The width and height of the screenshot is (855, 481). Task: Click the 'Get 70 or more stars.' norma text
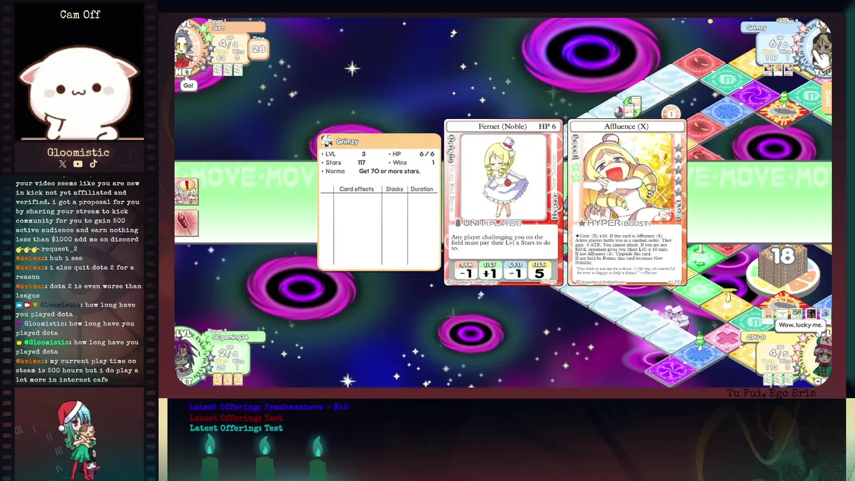(389, 172)
